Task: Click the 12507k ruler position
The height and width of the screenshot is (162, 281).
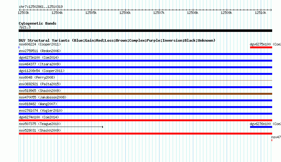Action: point(159,13)
